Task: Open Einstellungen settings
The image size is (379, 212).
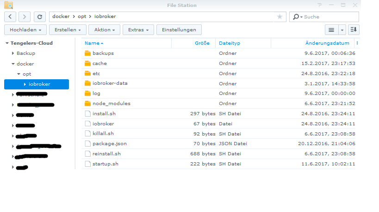Action: pyautogui.click(x=179, y=30)
